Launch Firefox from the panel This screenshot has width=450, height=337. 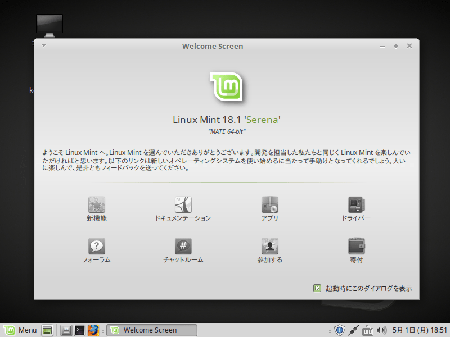click(93, 330)
